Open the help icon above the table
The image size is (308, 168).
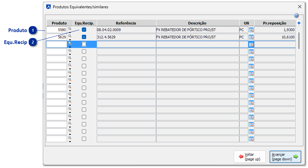[x=296, y=15]
